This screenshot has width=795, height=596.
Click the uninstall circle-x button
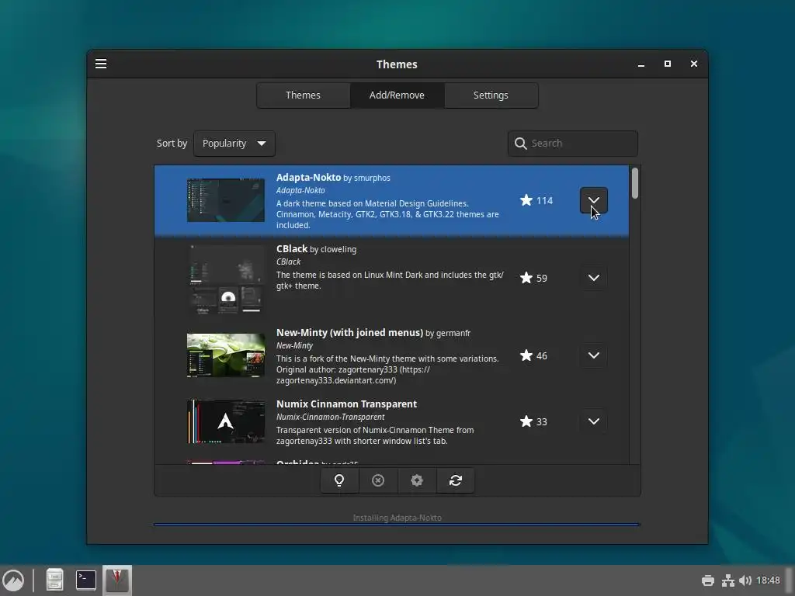378,480
